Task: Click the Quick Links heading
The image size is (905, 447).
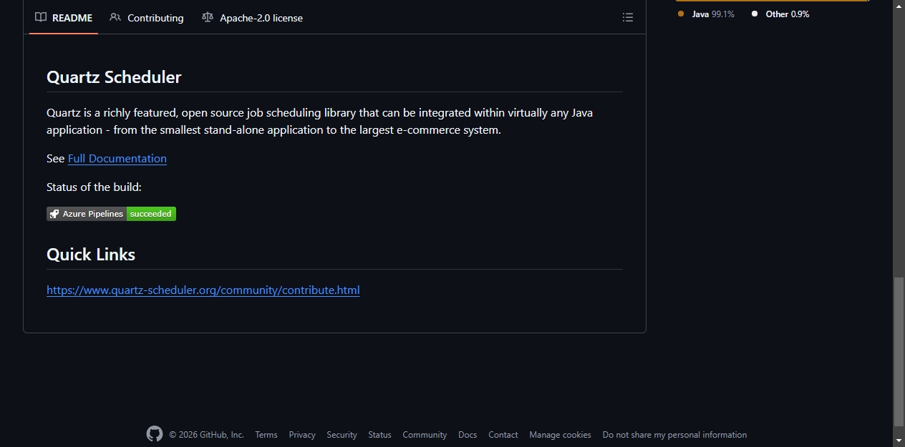Action: tap(91, 255)
